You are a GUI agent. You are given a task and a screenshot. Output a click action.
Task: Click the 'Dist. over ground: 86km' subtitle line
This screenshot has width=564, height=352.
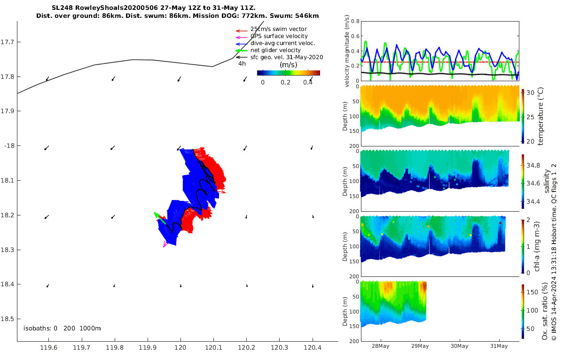coord(178,15)
